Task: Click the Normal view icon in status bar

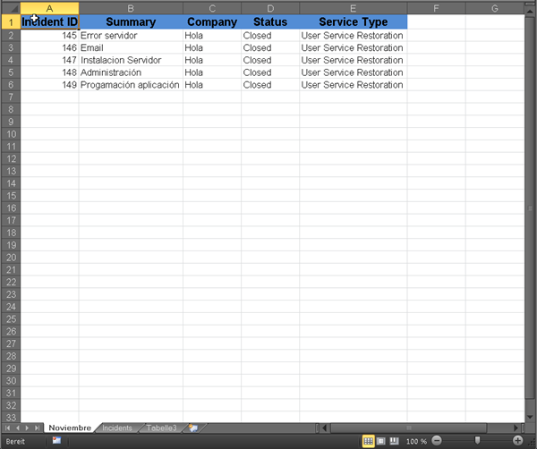Action: [x=368, y=441]
